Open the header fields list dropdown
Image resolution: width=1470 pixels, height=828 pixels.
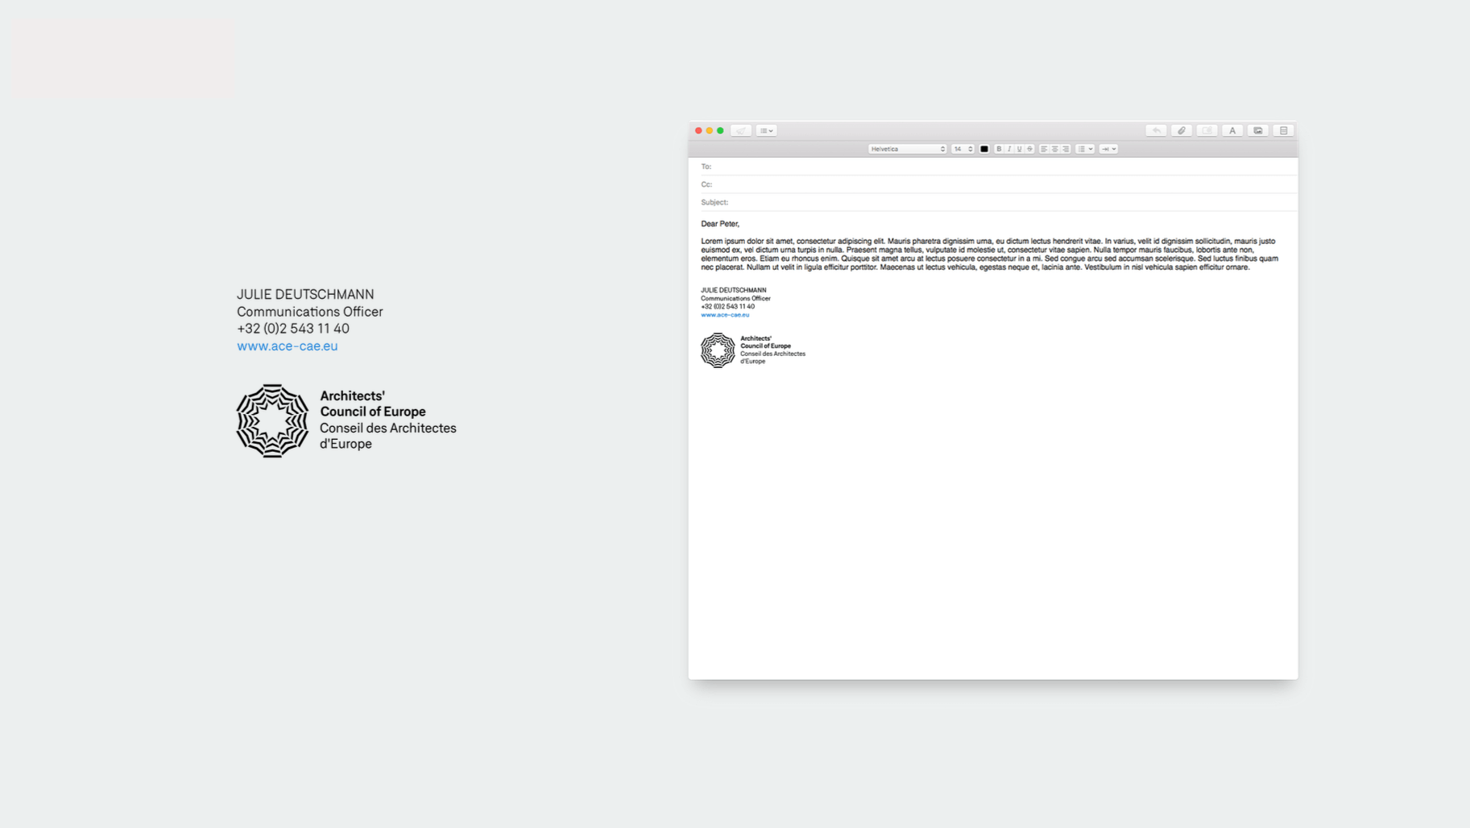tap(766, 130)
